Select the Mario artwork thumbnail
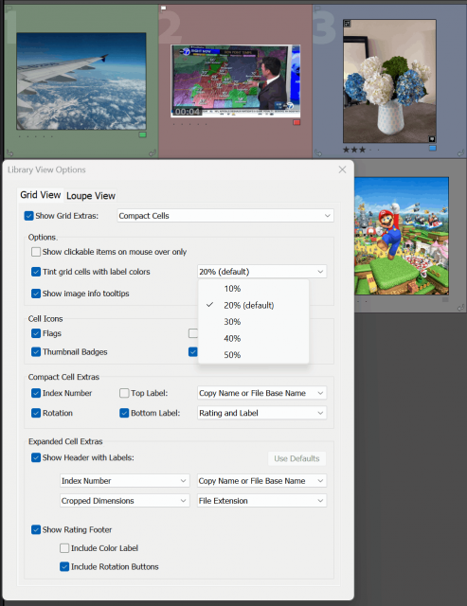Screen dimensions: 467x606 402,236
